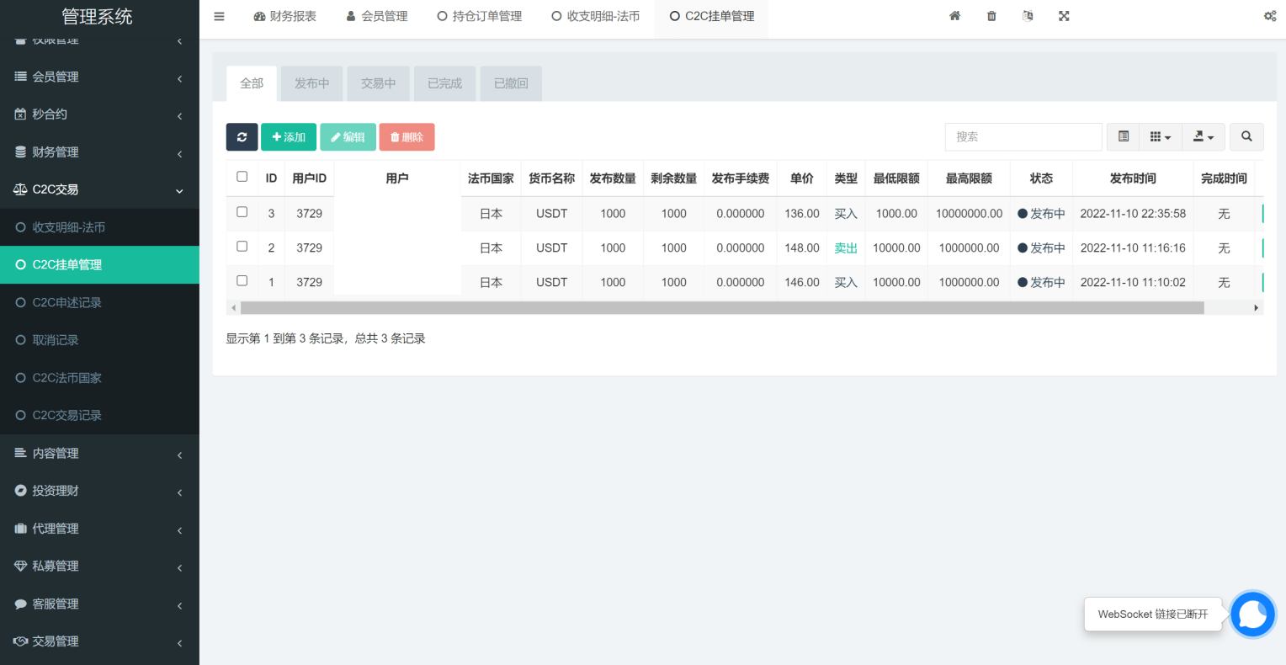The width and height of the screenshot is (1286, 665).
Task: Click the 财务管理 database icon in sidebar
Action: [x=21, y=152]
